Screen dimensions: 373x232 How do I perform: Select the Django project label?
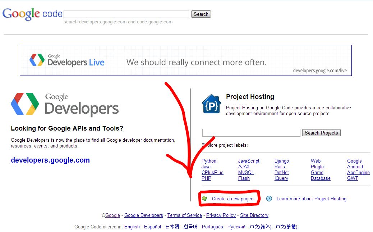point(282,161)
